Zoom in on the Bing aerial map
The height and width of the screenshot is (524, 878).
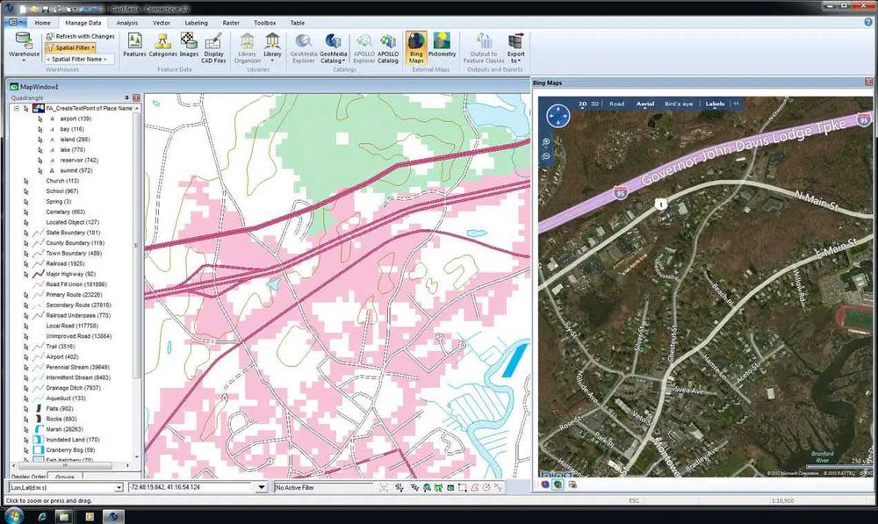(x=546, y=142)
